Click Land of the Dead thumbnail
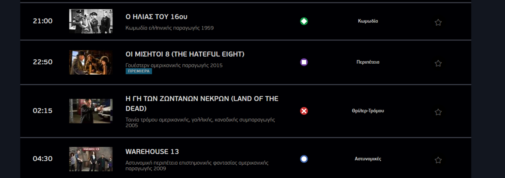The height and width of the screenshot is (178, 505). click(91, 111)
